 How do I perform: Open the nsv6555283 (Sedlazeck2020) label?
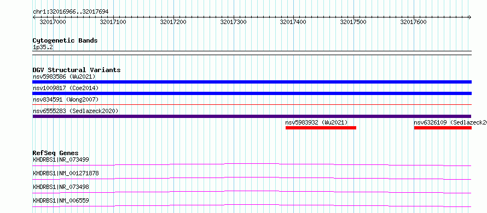click(x=76, y=111)
